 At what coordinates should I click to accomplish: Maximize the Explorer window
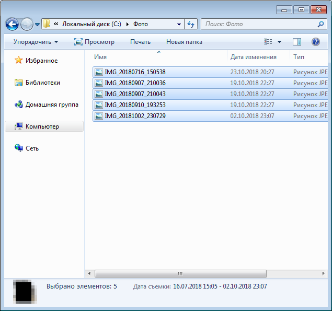[301, 10]
